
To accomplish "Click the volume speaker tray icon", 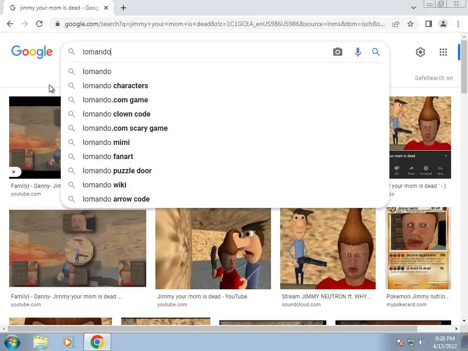I will click(422, 342).
